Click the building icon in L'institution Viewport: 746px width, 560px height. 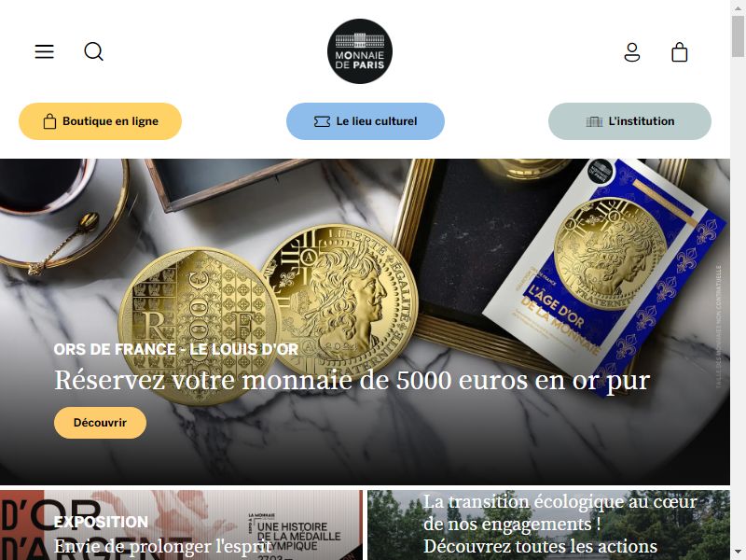pyautogui.click(x=594, y=122)
